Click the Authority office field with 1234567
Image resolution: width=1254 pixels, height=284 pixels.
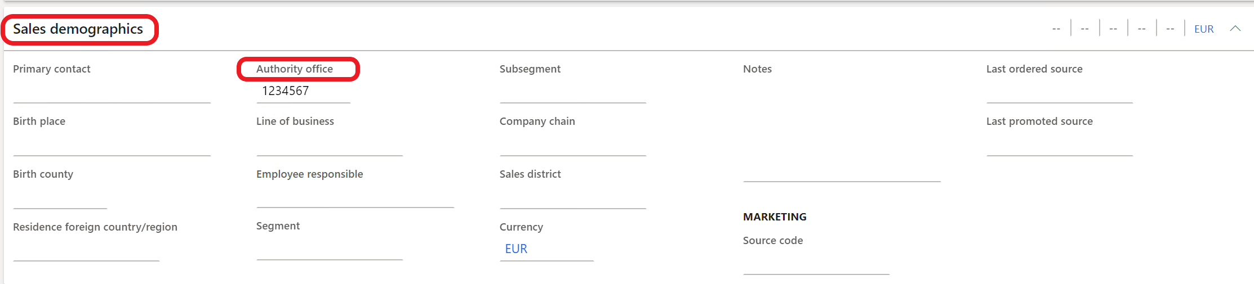[303, 91]
